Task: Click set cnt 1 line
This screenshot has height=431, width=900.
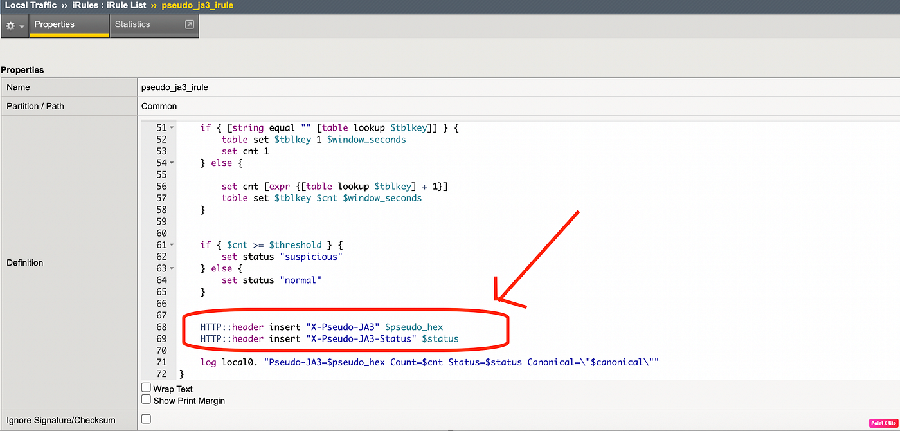Action: pos(245,151)
